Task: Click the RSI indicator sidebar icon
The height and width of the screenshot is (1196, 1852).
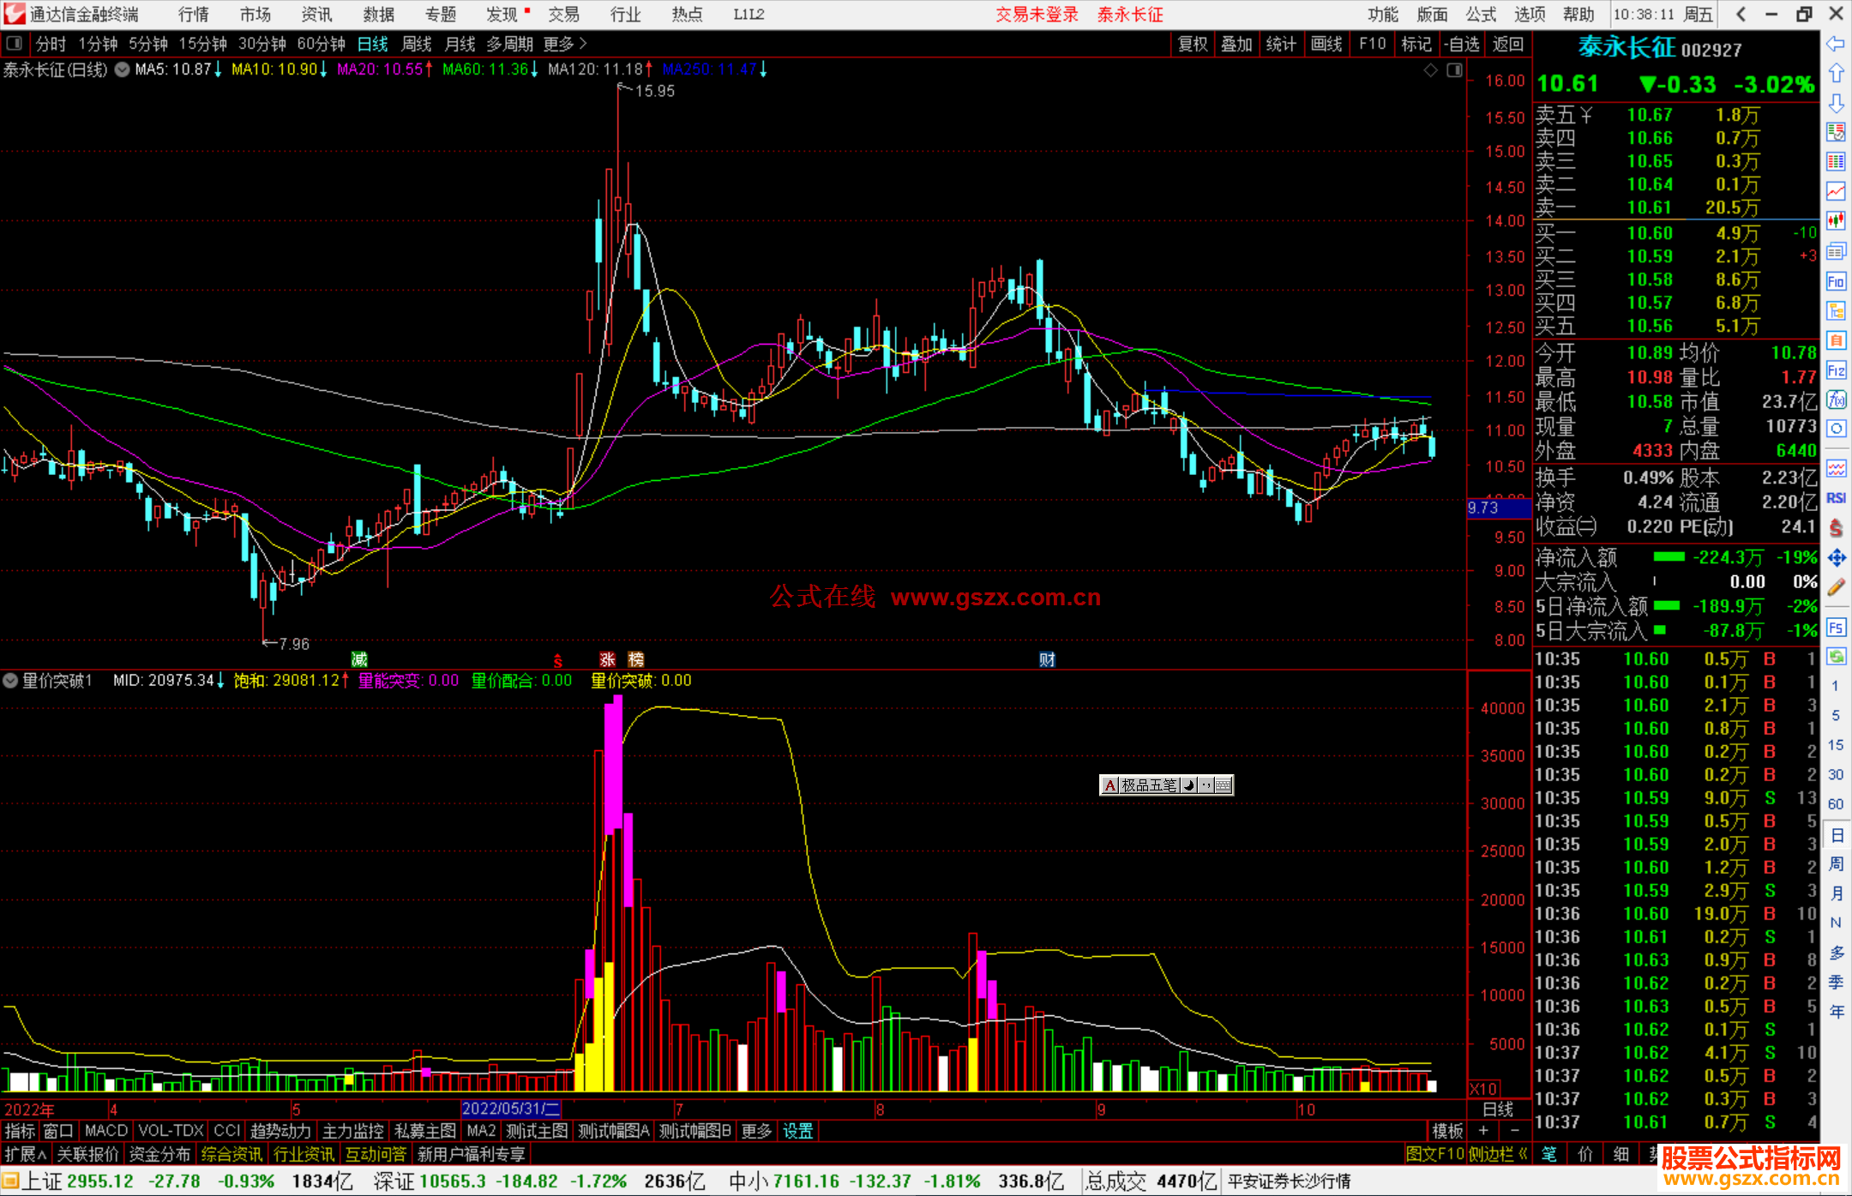Action: (1836, 498)
